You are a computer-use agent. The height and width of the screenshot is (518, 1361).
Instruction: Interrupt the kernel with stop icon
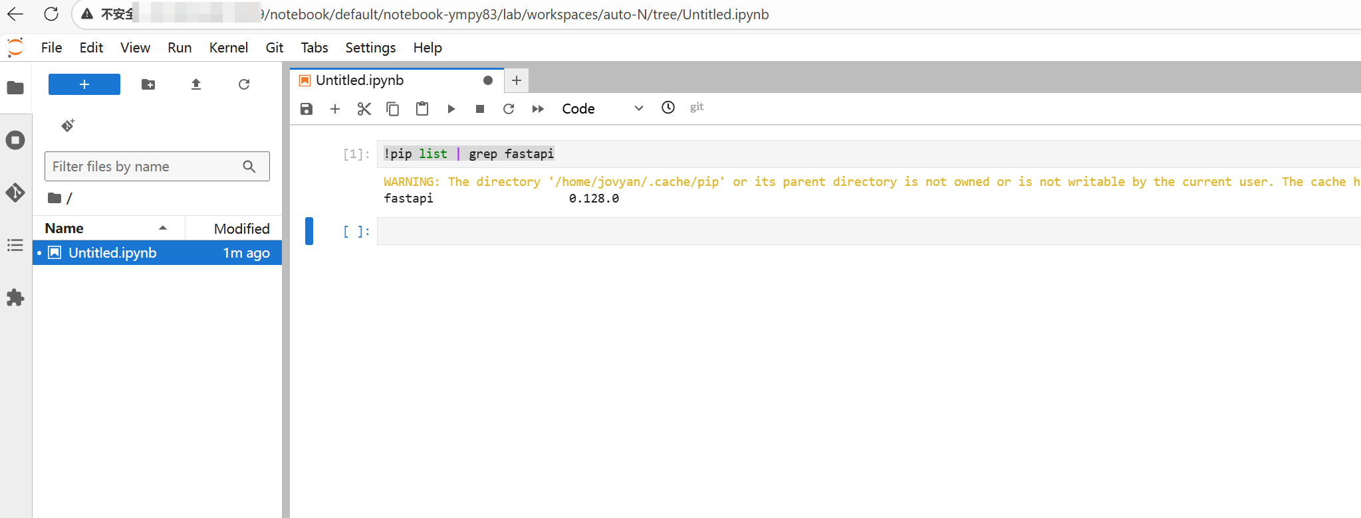point(480,109)
